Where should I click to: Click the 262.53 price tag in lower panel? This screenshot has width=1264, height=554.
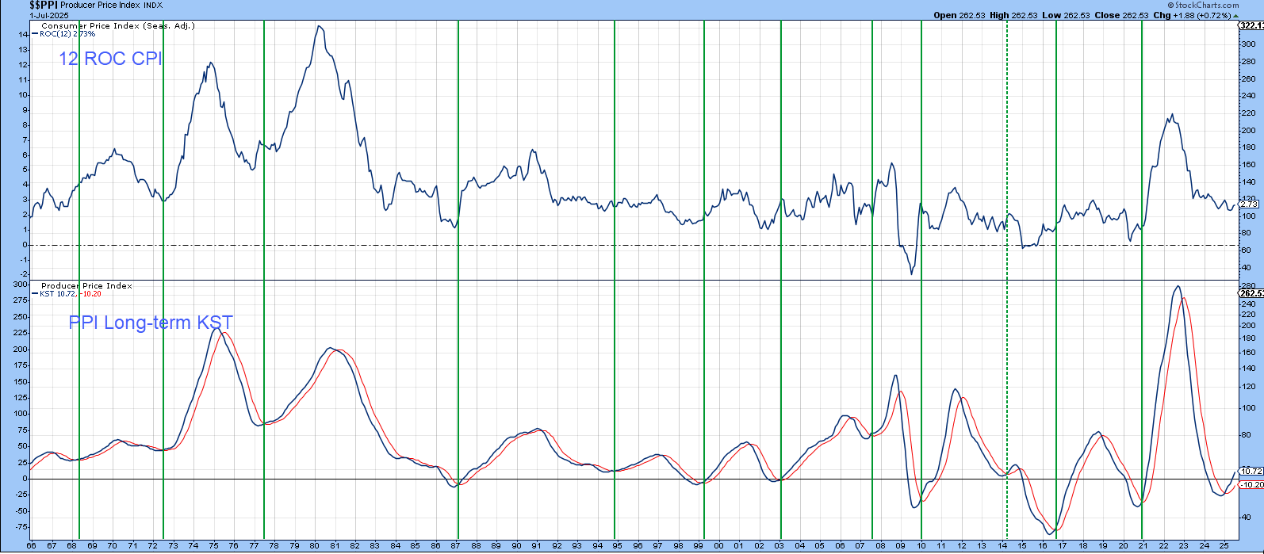point(1251,293)
